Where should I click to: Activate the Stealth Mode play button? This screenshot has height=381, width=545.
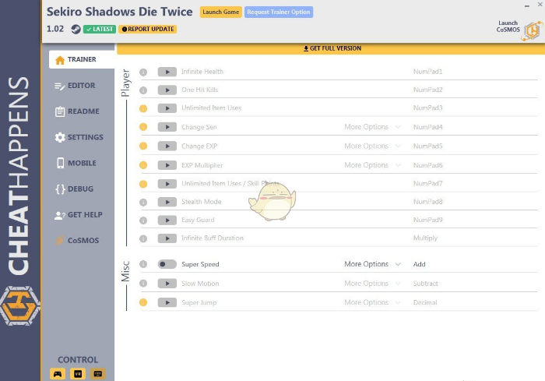(x=167, y=202)
